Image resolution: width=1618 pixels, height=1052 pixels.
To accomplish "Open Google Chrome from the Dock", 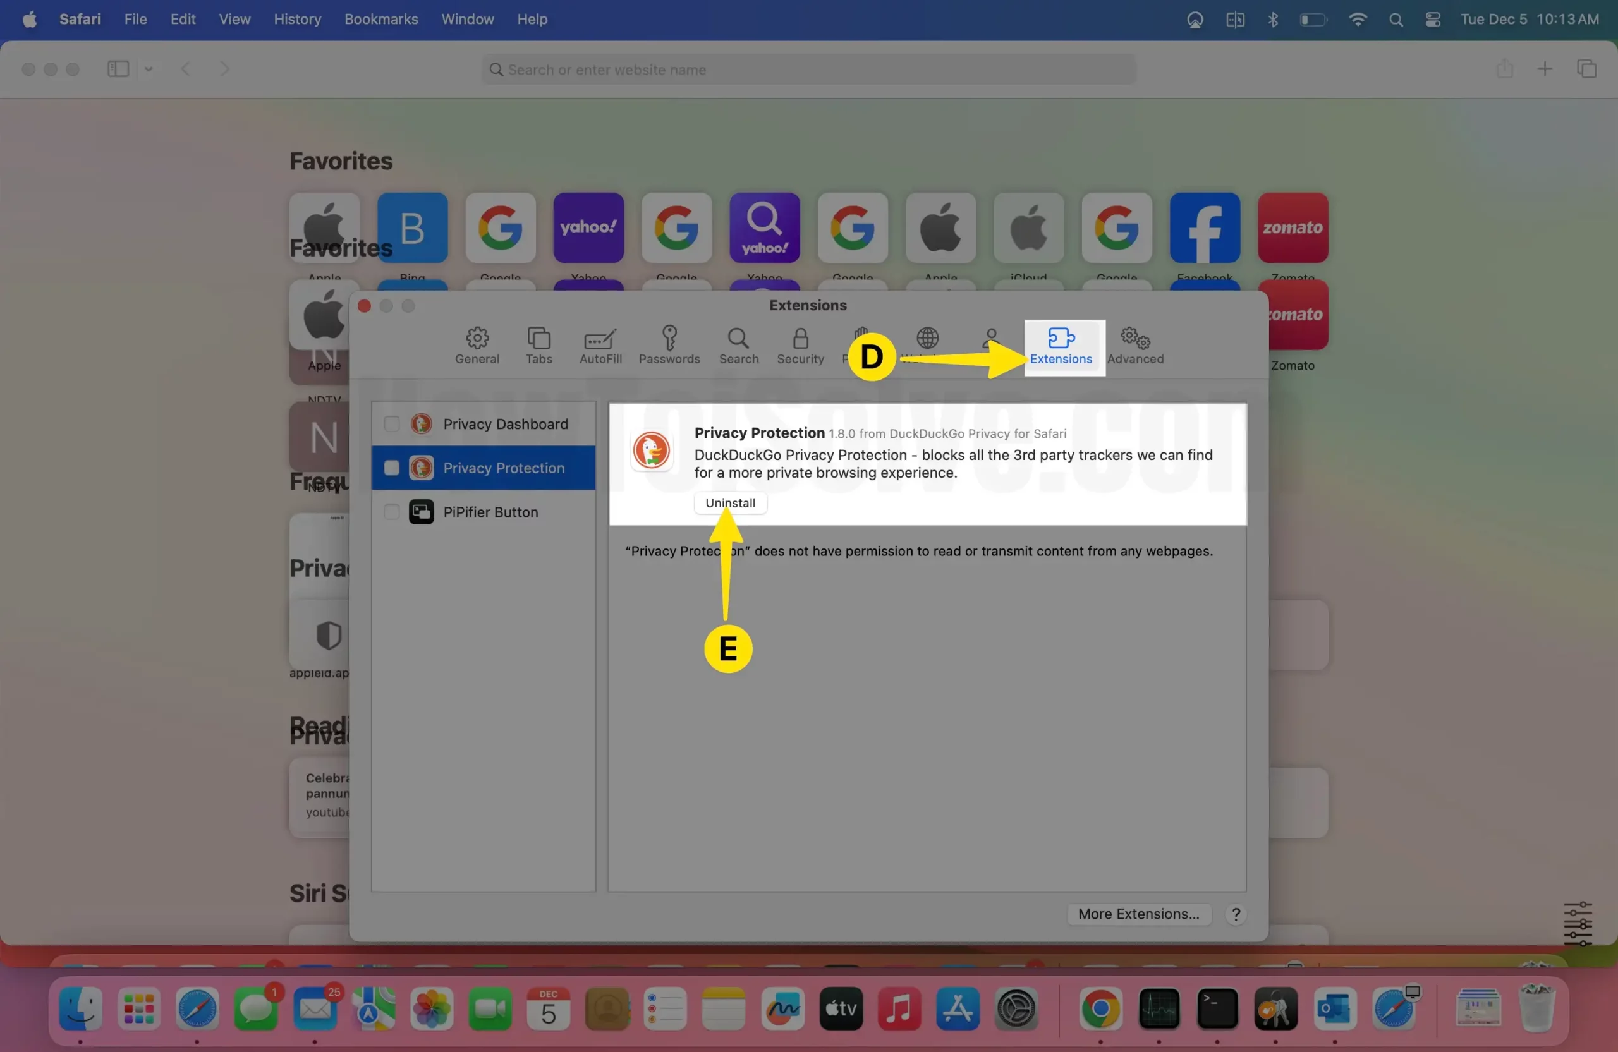I will 1100,1008.
